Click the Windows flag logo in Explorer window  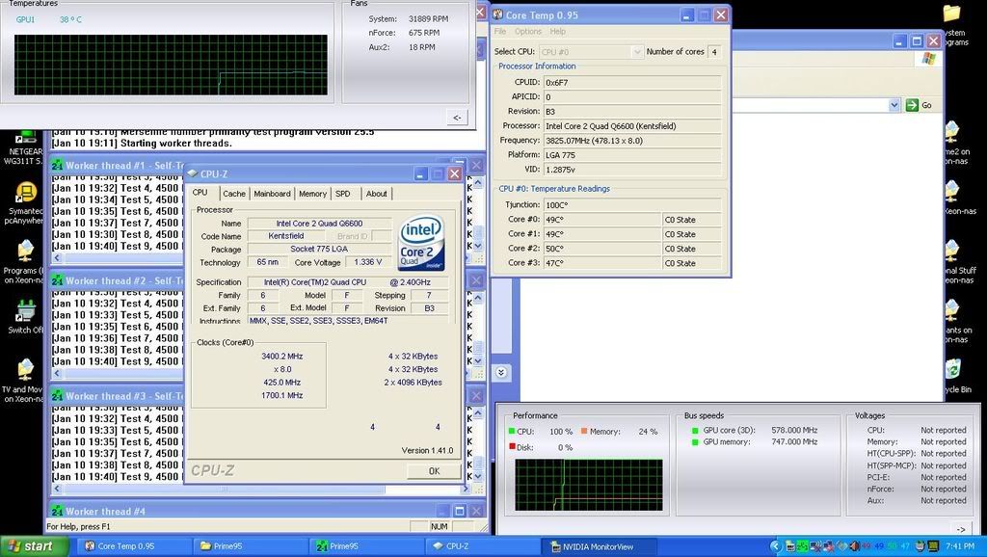click(x=929, y=59)
